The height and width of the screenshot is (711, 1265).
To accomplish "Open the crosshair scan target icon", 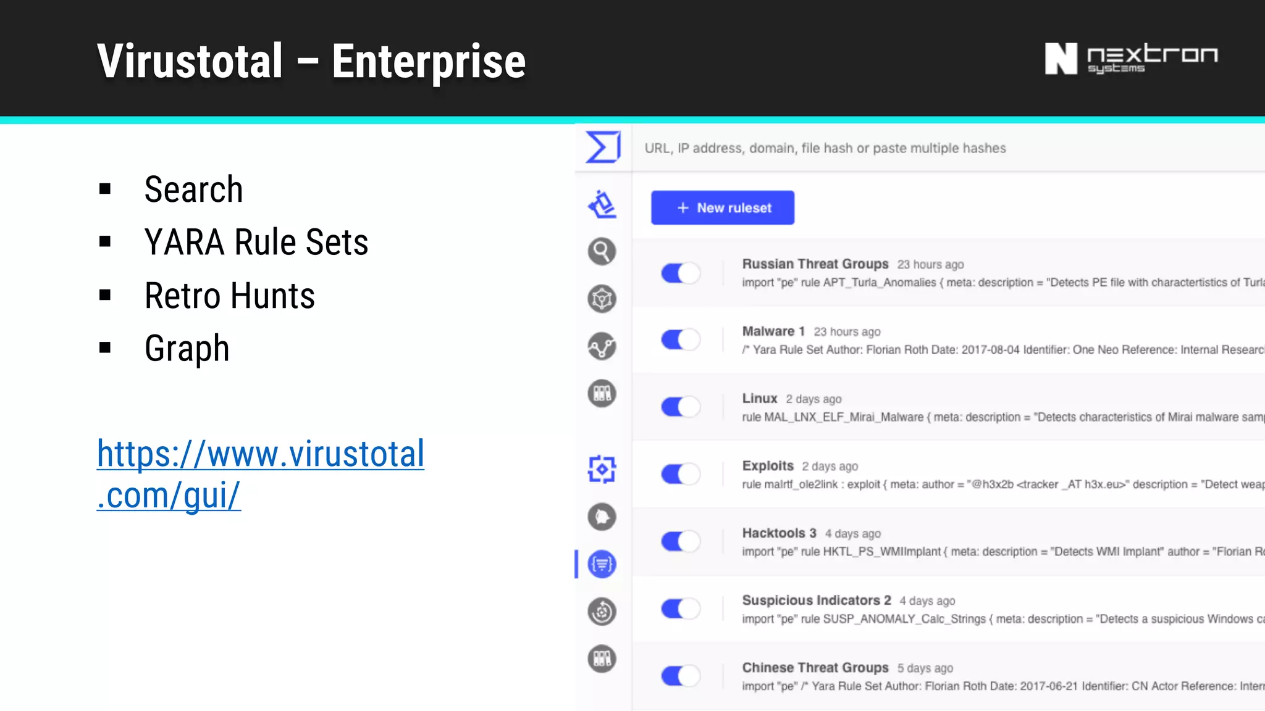I will [602, 469].
